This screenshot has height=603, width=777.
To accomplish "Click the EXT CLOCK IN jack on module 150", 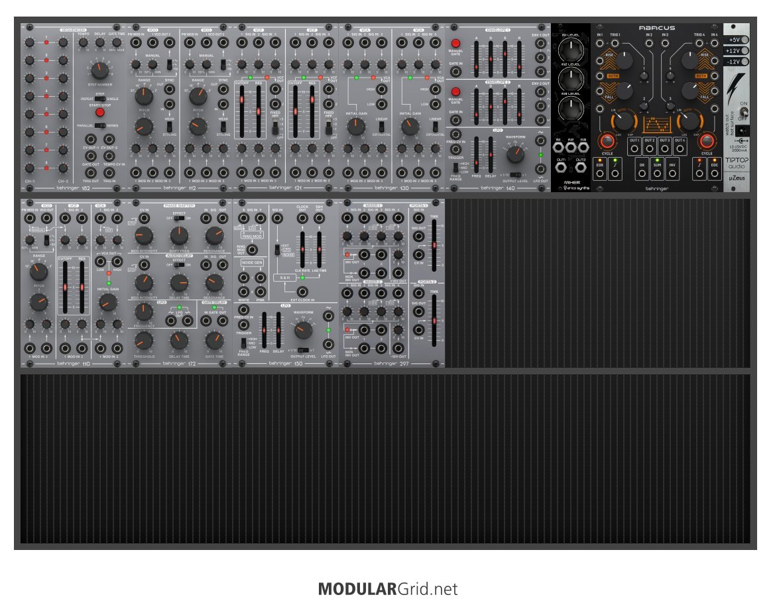I will tap(302, 292).
